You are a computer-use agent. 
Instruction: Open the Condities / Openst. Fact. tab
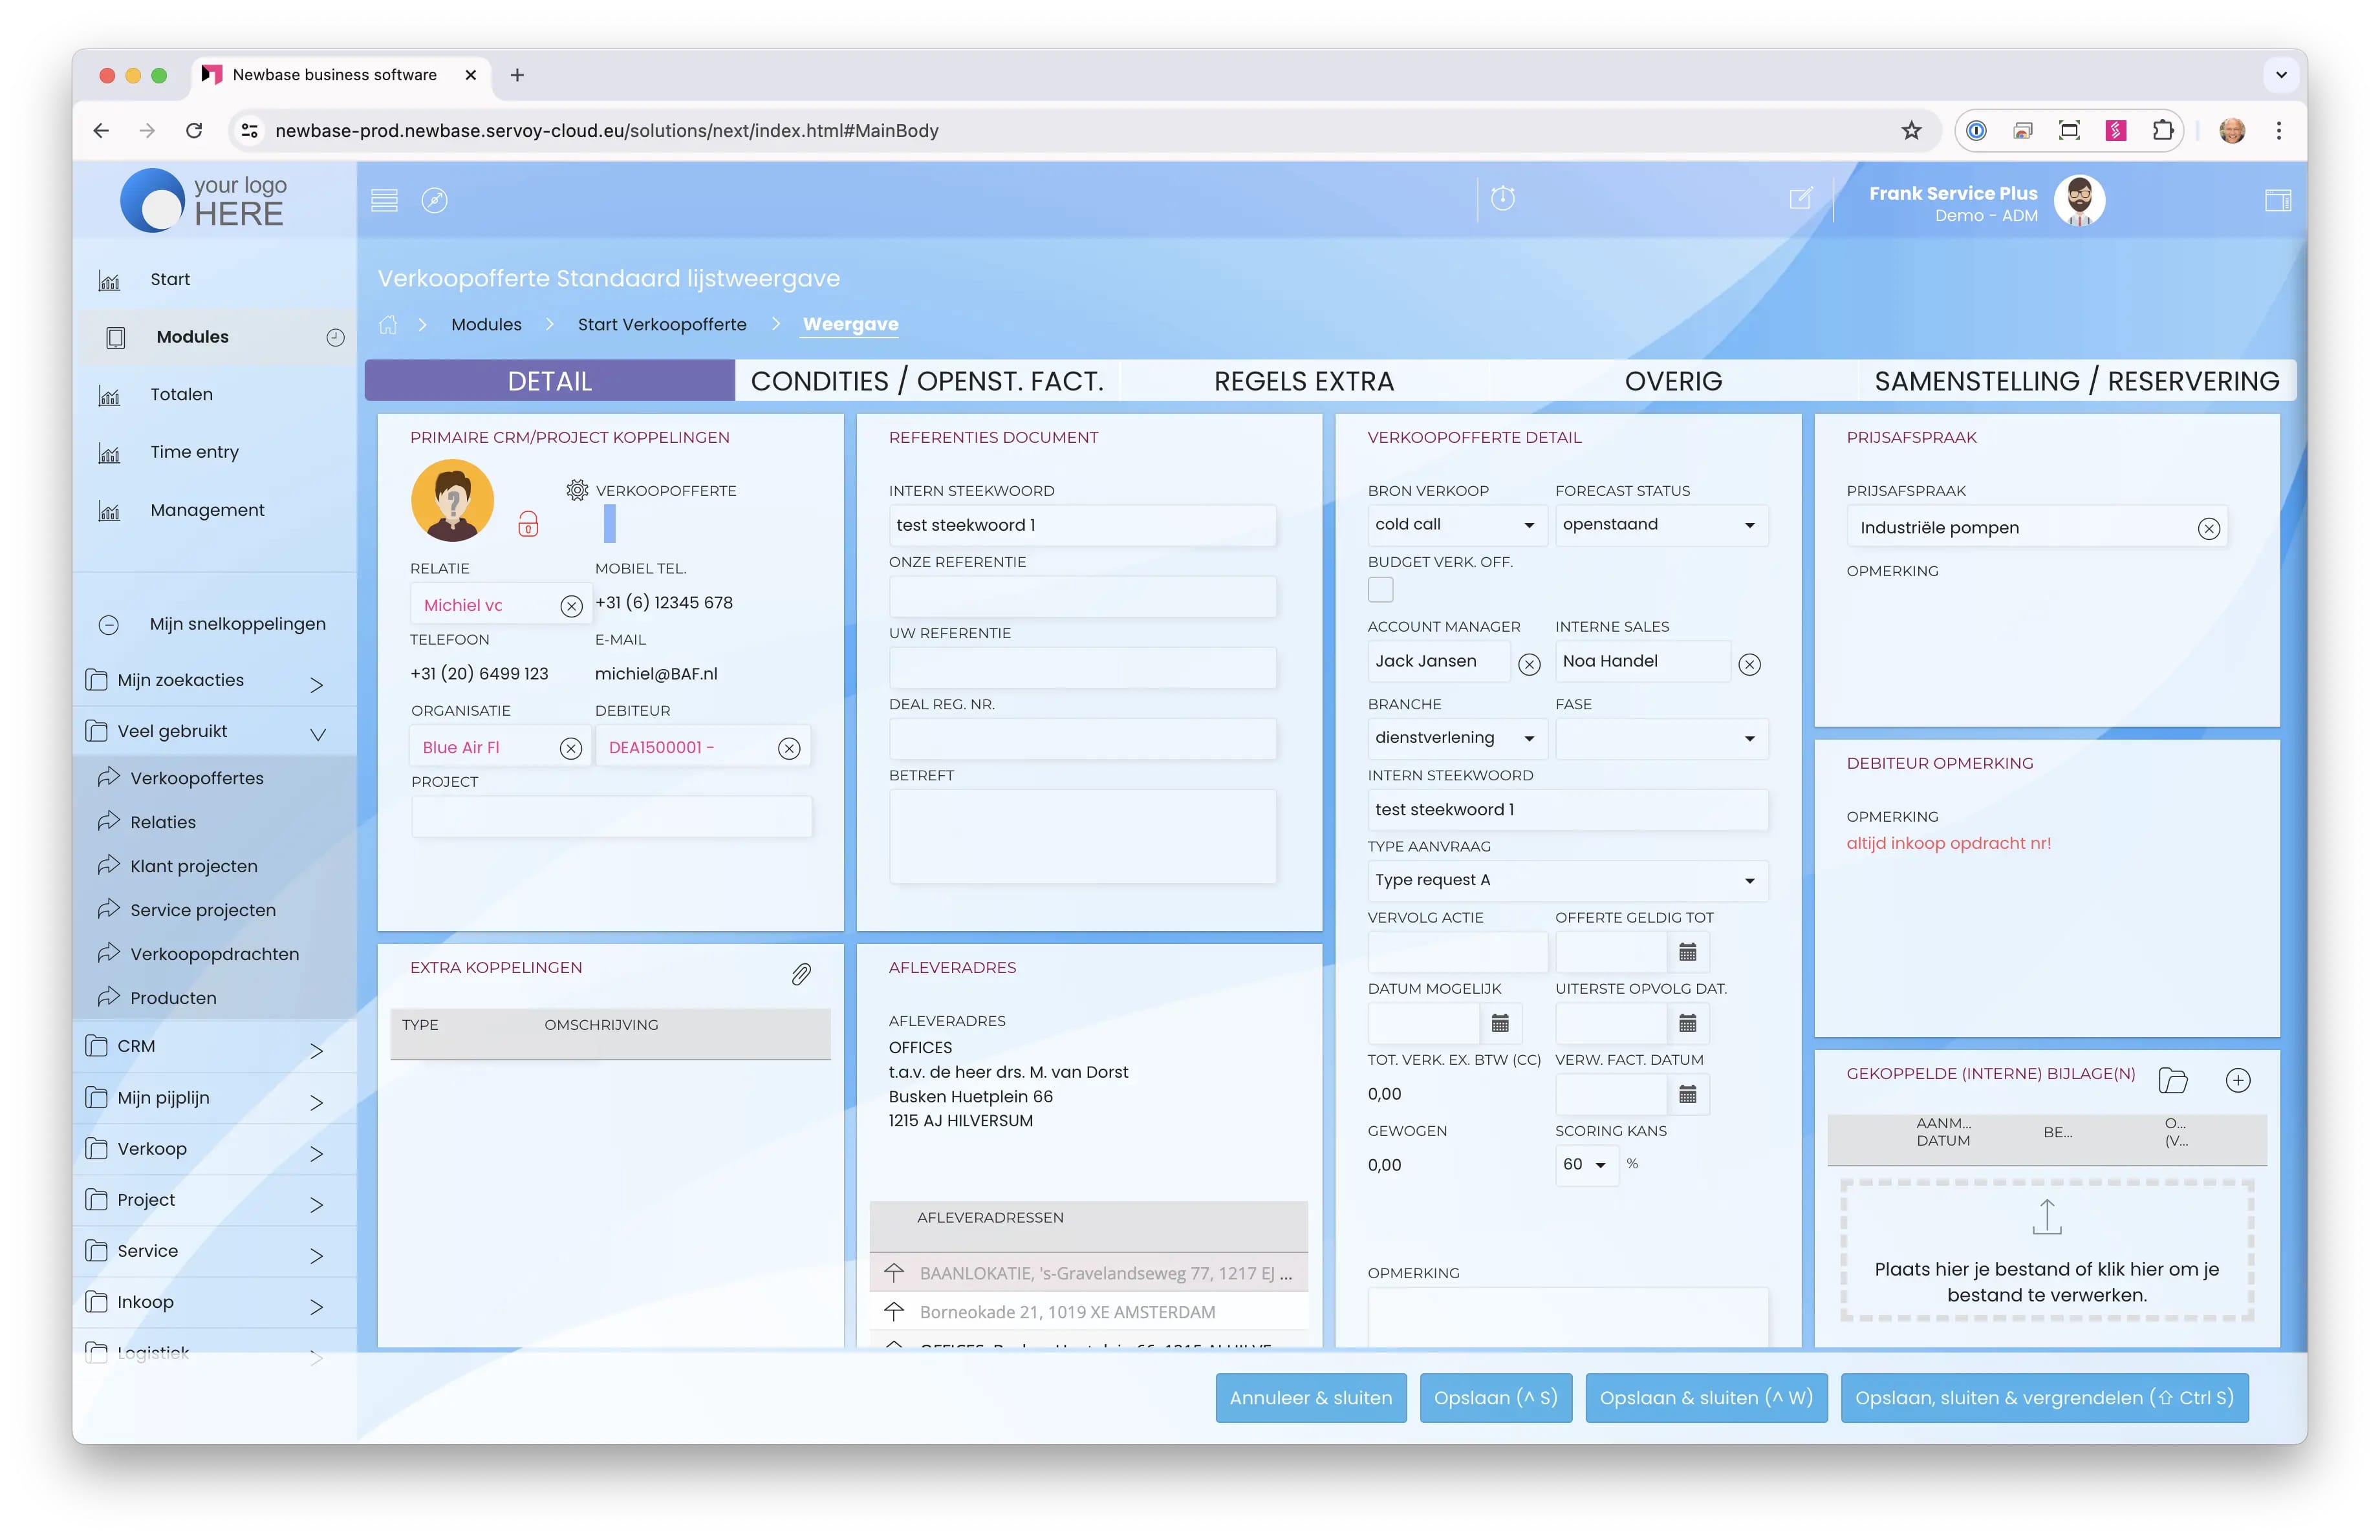pyautogui.click(x=927, y=381)
